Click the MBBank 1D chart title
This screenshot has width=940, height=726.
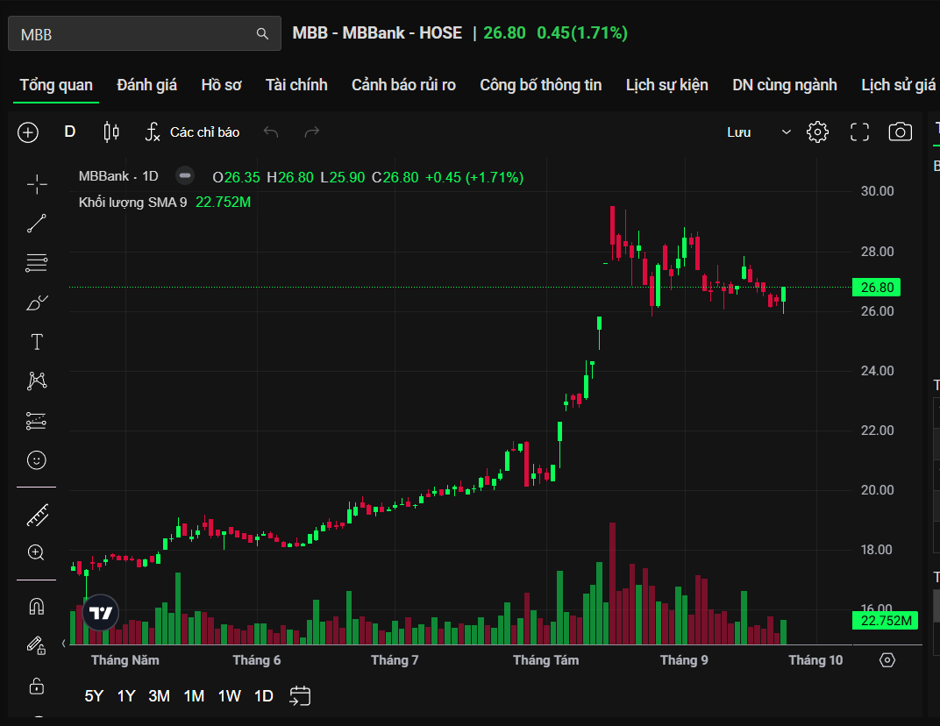pos(118,176)
